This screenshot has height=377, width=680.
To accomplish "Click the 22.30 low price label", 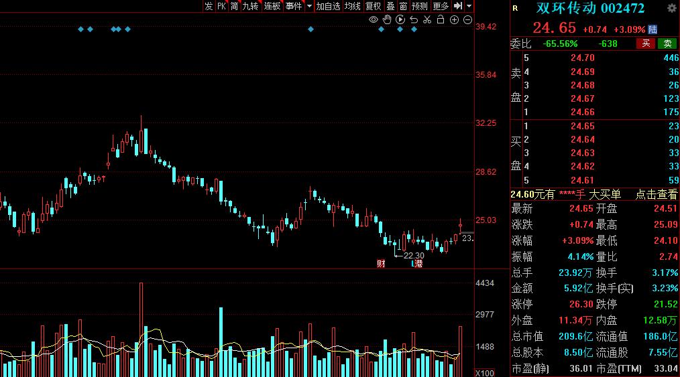I will tap(414, 256).
